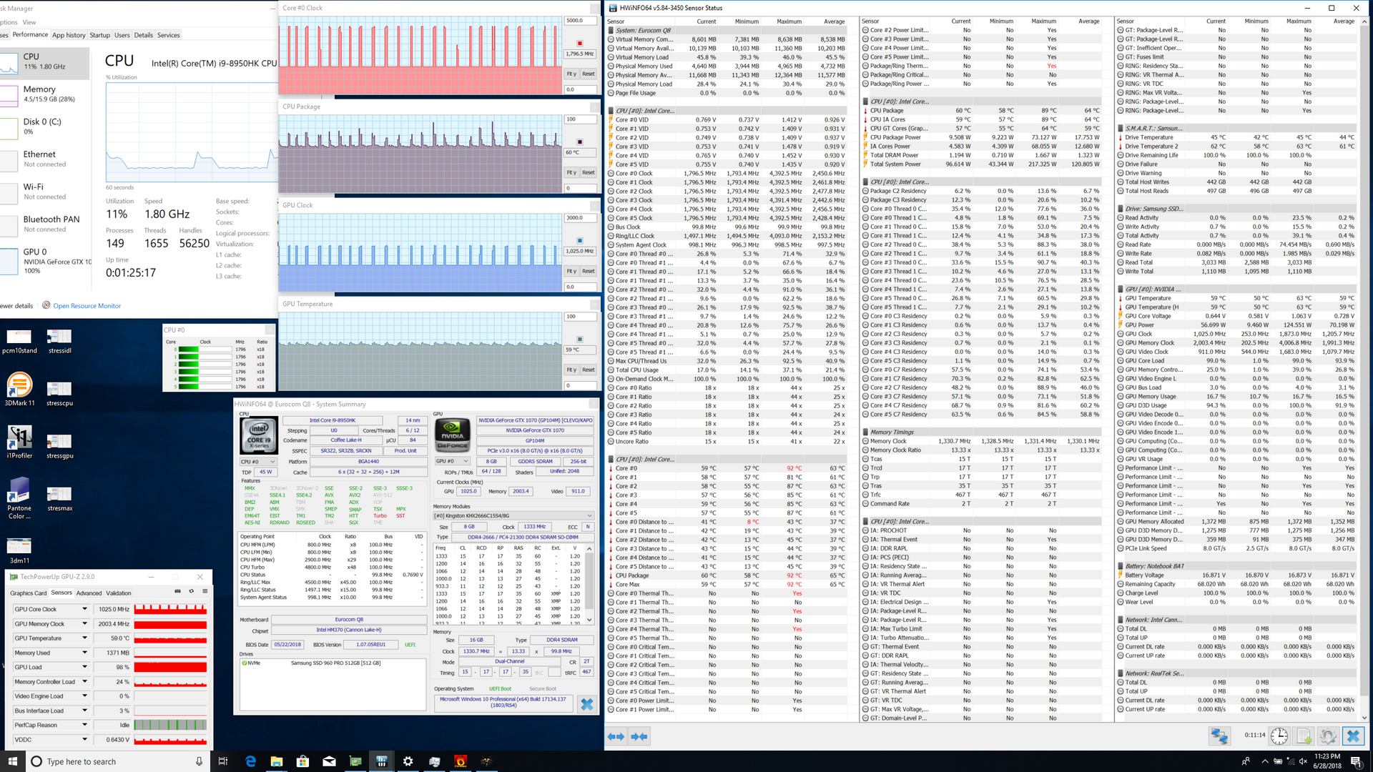Open GPU Temperature sensor dropdown in GPU-Z
Screen dimensions: 1373x772
(84, 638)
